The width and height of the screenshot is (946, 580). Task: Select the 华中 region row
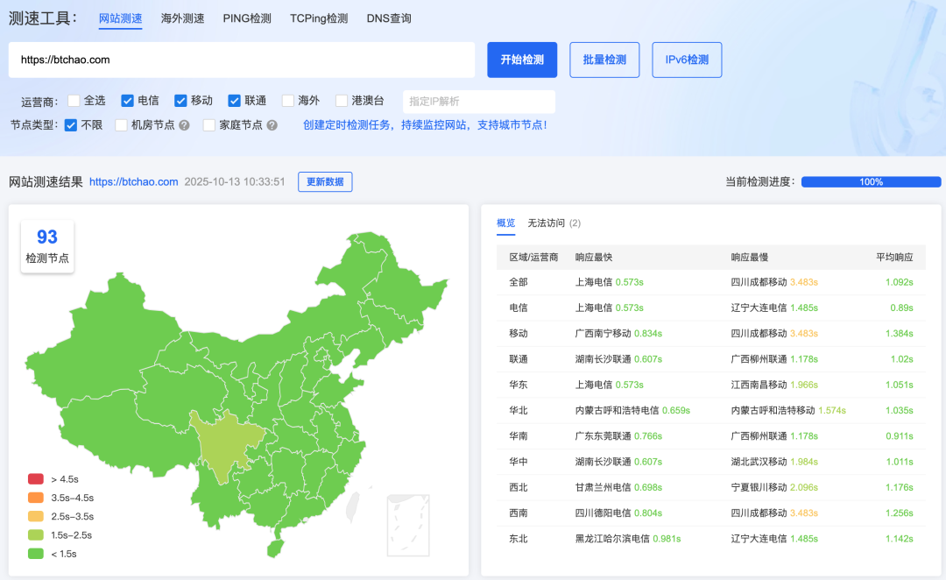point(710,462)
